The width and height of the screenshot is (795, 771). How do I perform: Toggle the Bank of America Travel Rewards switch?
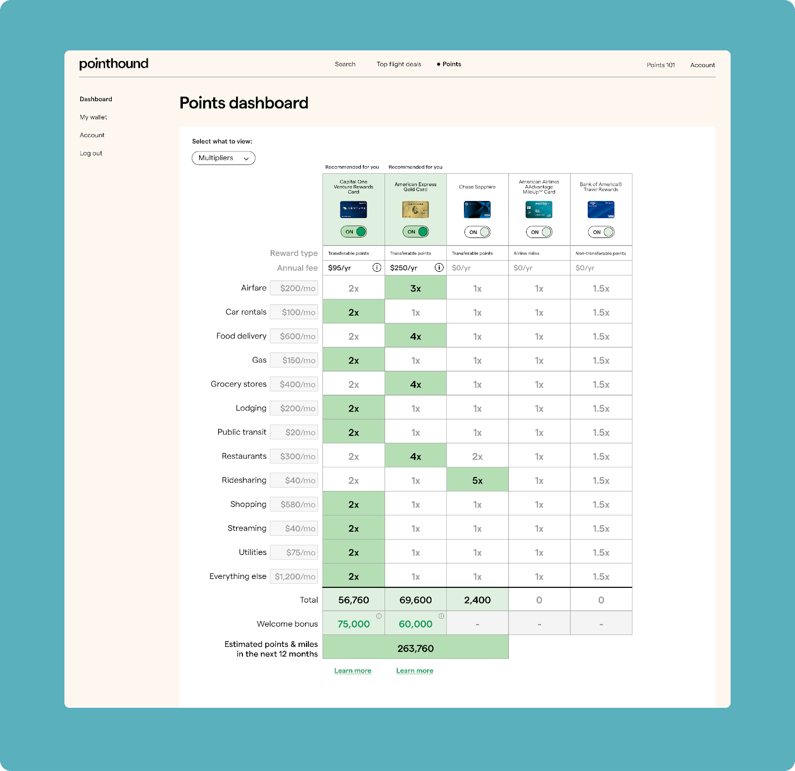[601, 232]
